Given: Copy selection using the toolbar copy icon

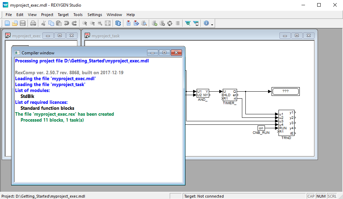Looking at the screenshot, I should point(51,23).
